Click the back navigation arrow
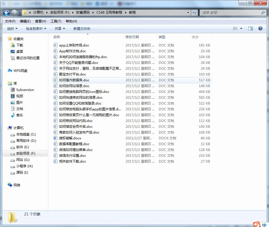269x227 pixels. [x=6, y=12]
